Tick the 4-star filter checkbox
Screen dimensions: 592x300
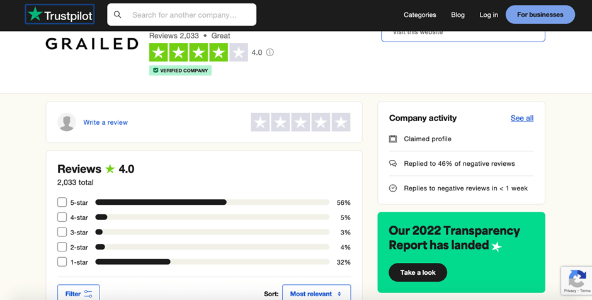click(x=62, y=217)
